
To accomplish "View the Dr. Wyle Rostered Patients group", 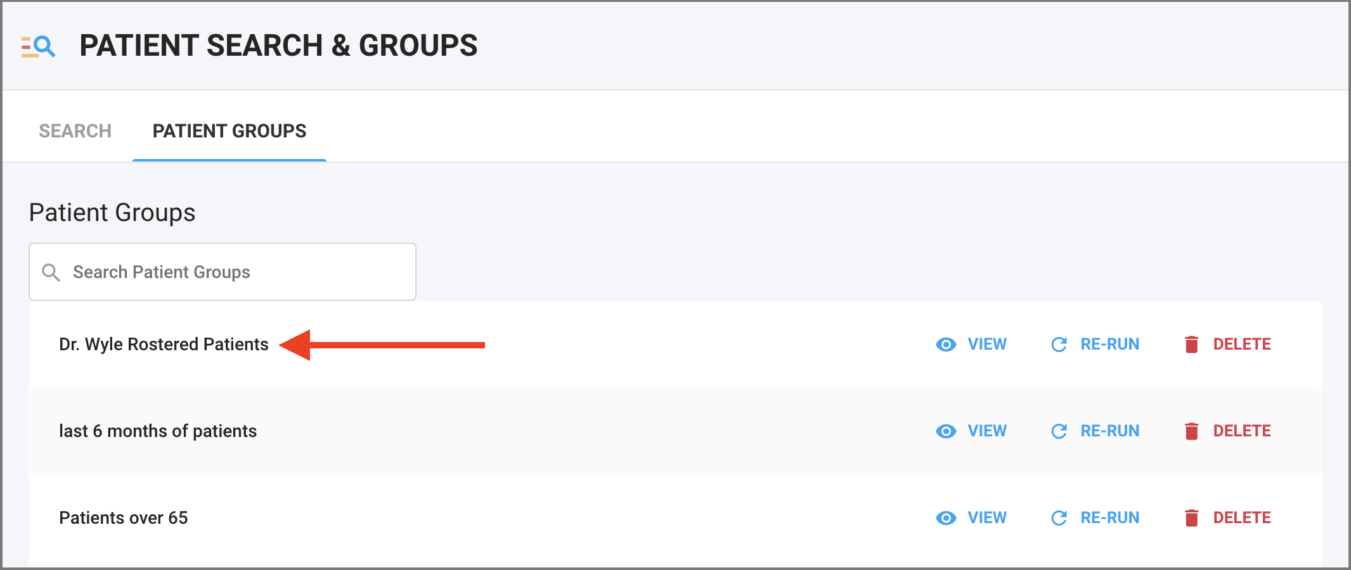I will pos(971,345).
